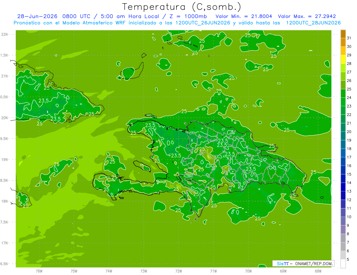Click the color scale label "29"
The image size is (357, 275).
[349, 55]
